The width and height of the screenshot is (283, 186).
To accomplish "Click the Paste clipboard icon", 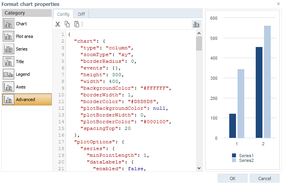I will point(77,24).
